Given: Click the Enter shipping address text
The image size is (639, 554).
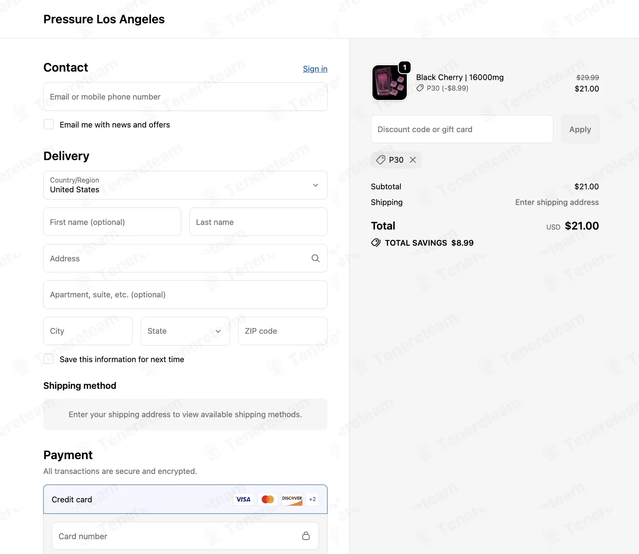Looking at the screenshot, I should coord(557,202).
